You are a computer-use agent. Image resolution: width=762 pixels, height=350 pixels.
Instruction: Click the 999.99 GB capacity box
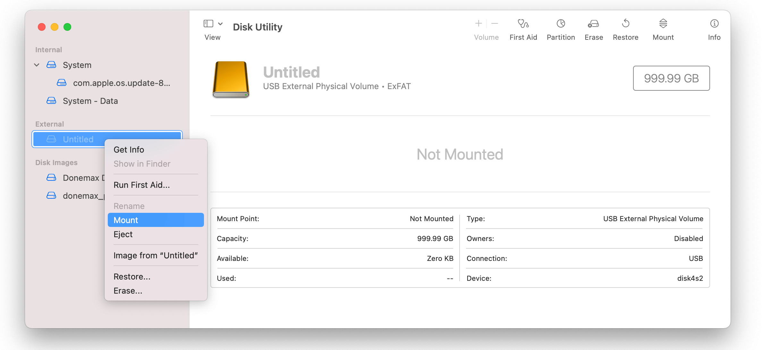(x=671, y=78)
